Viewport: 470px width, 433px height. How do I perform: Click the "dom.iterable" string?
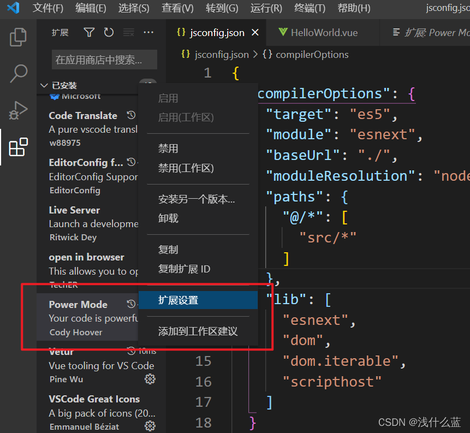point(340,361)
